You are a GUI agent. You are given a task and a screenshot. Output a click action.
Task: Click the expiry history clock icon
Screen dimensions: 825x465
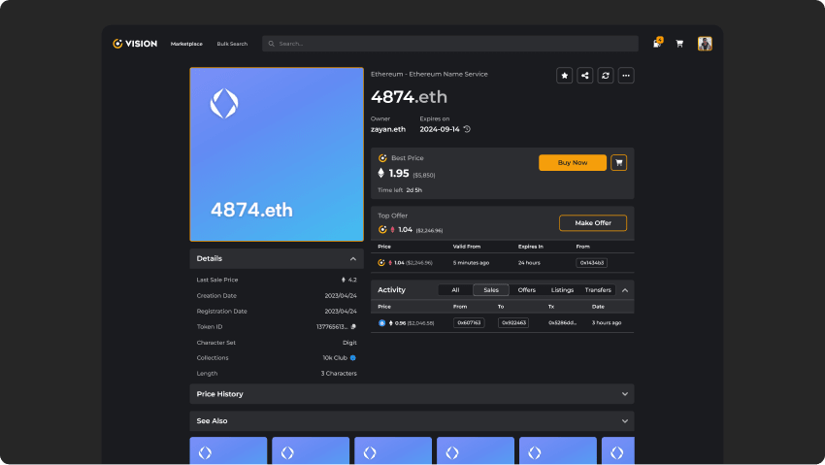pyautogui.click(x=467, y=129)
